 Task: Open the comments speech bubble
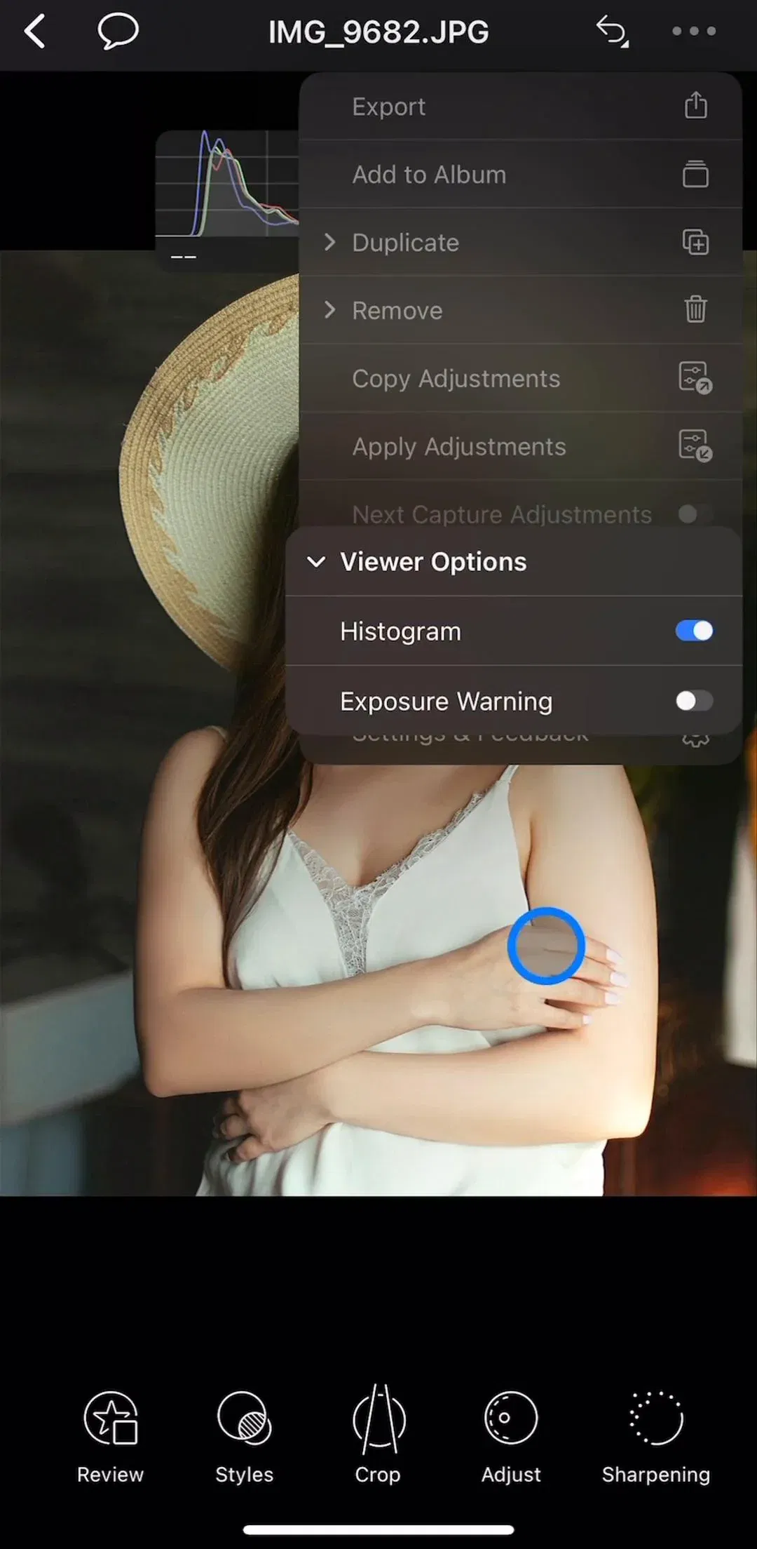click(x=118, y=32)
